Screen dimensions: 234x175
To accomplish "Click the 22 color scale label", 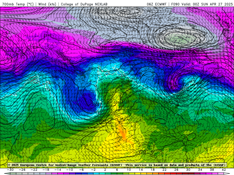I will tap(164, 170).
